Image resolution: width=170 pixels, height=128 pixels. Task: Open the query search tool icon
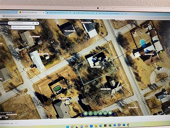100,113
